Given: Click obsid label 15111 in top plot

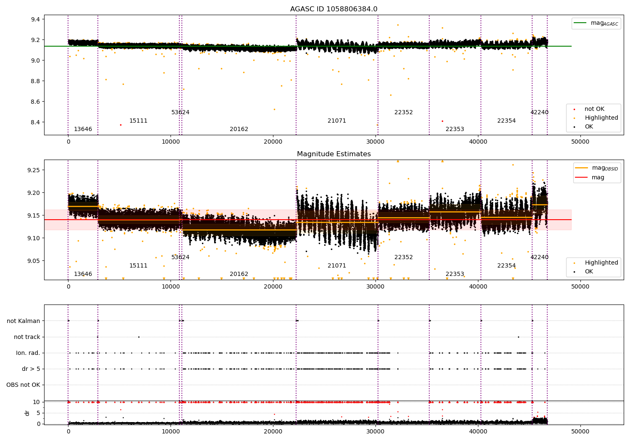Looking at the screenshot, I should pyautogui.click(x=138, y=121).
